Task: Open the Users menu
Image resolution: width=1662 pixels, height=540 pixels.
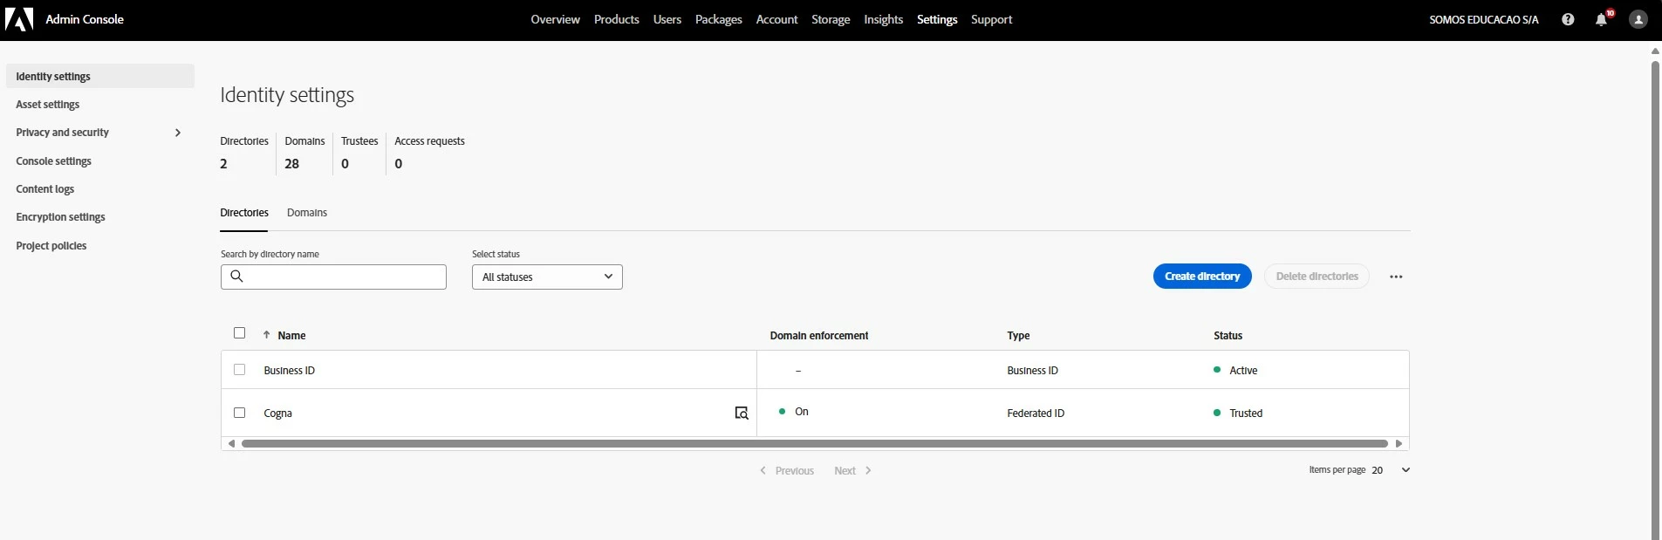Action: coord(667,19)
